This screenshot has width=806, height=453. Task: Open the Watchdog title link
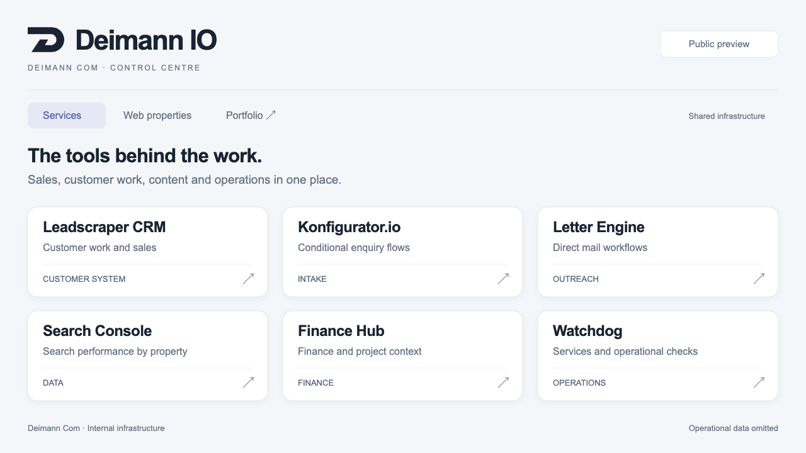point(587,331)
